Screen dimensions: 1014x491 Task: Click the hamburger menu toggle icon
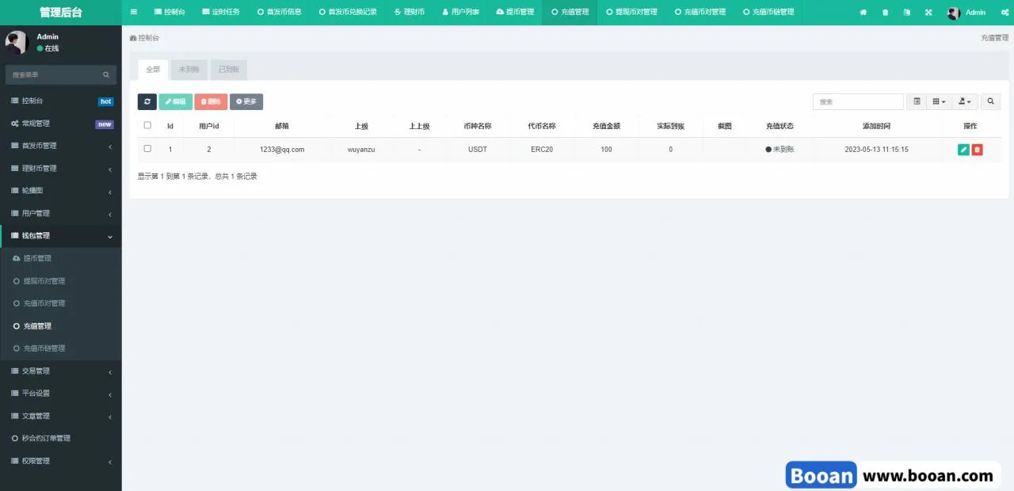pyautogui.click(x=133, y=13)
